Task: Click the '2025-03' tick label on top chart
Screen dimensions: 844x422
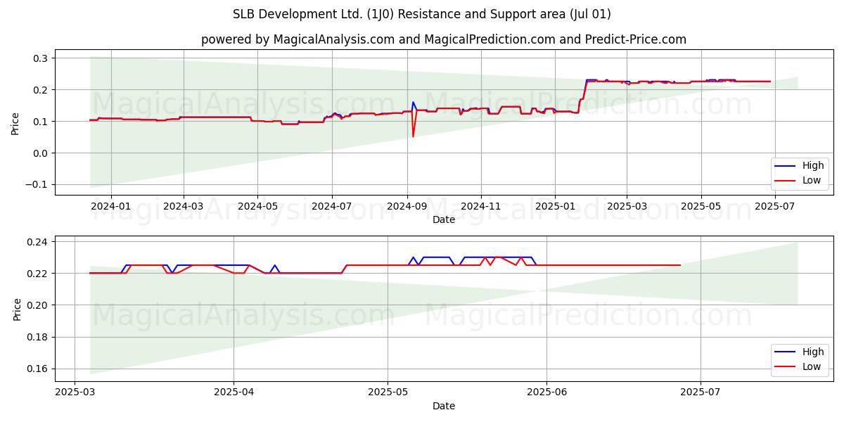Action: (x=627, y=206)
